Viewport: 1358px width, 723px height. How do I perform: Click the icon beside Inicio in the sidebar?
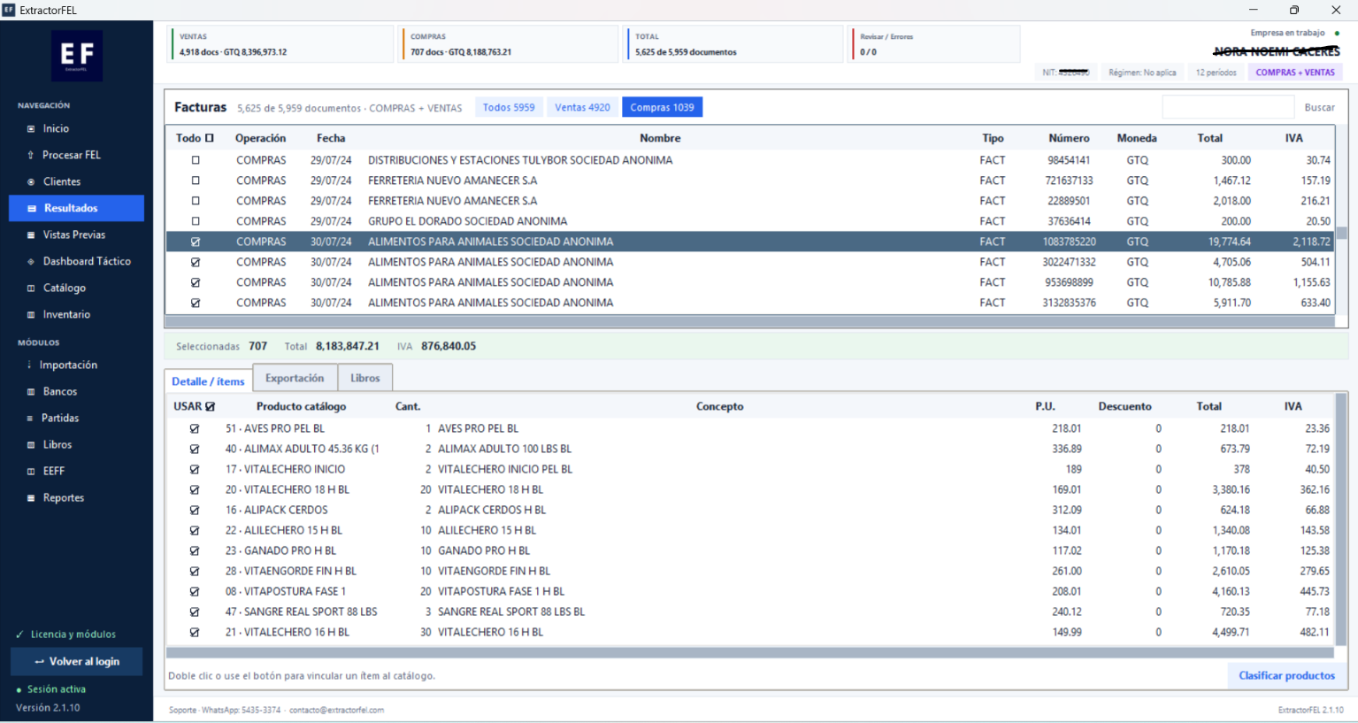31,129
